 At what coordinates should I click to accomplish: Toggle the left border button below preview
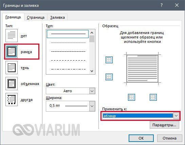131,97
